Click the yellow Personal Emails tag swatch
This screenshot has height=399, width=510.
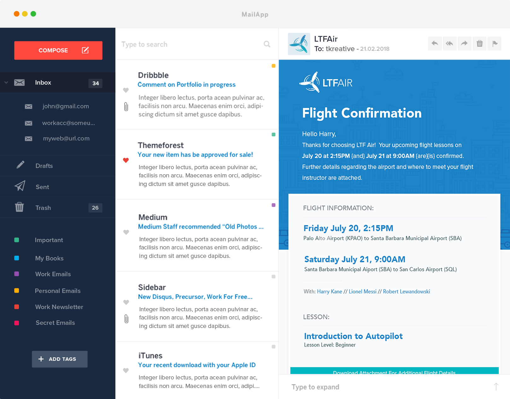(17, 290)
